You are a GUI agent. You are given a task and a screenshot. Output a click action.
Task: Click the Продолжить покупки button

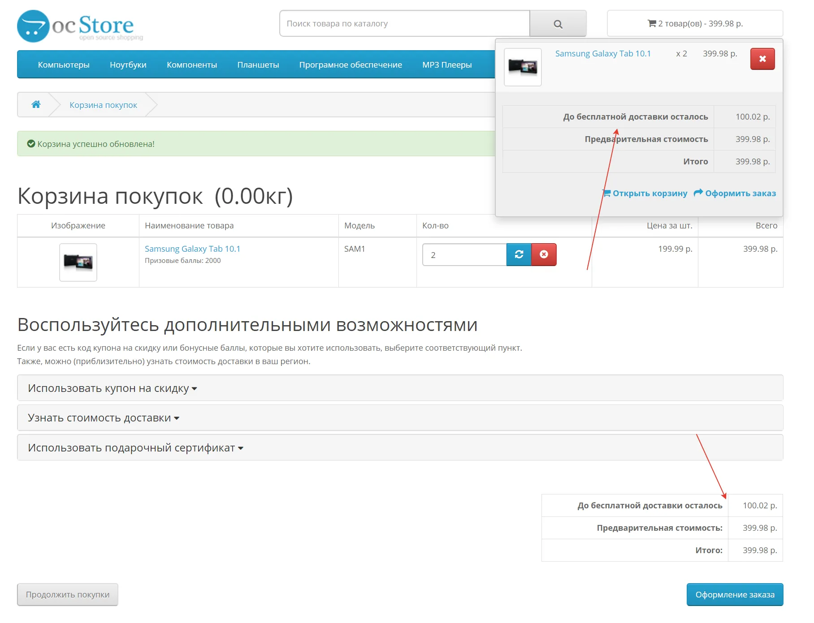[68, 594]
